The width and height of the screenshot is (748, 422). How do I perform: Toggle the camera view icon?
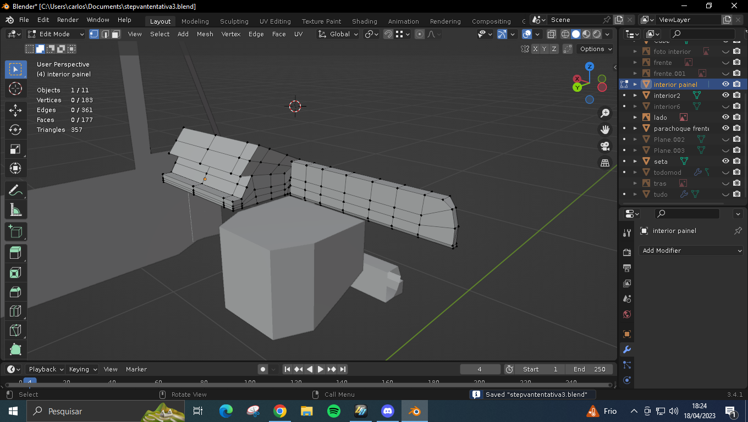(x=605, y=146)
